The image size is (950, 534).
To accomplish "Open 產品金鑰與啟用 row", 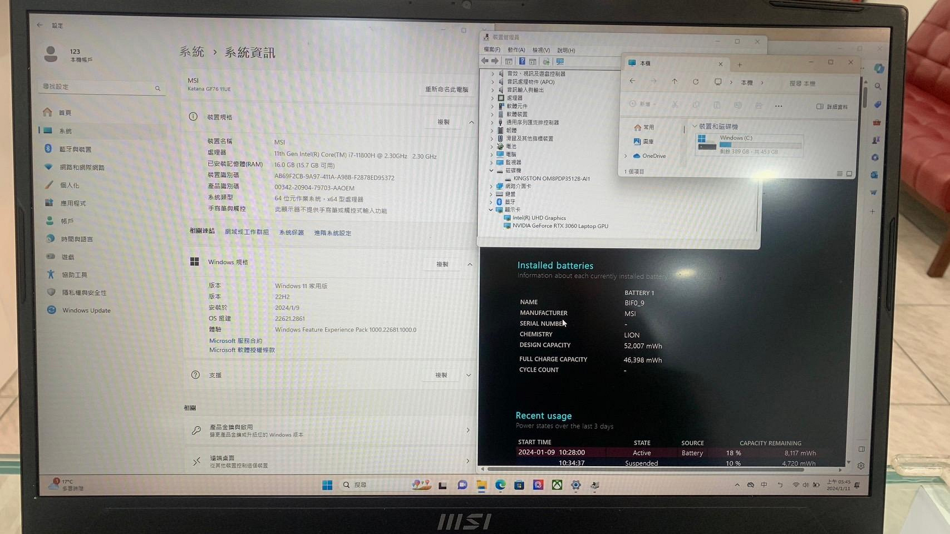I will [x=330, y=430].
